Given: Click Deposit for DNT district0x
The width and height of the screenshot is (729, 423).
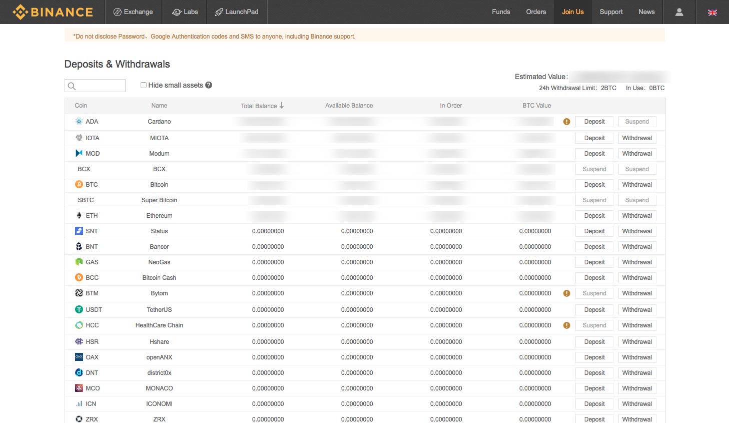Looking at the screenshot, I should [594, 373].
